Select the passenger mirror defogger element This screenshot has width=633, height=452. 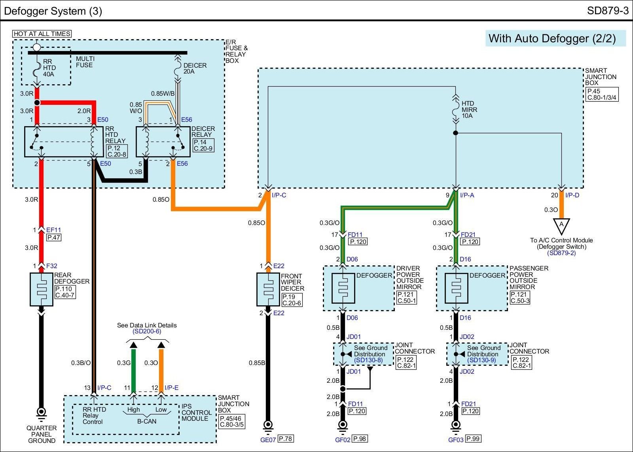[x=456, y=288]
